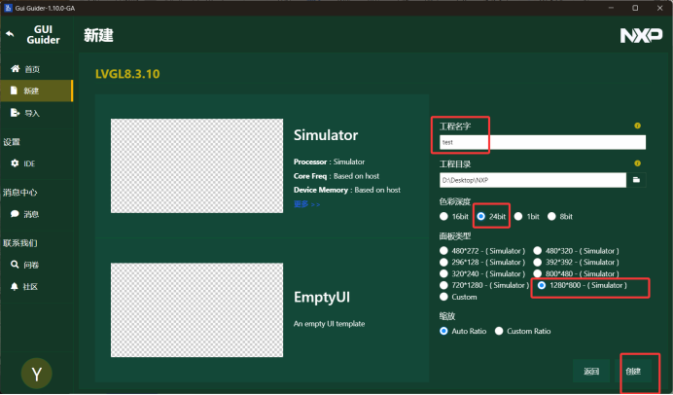This screenshot has height=395, width=673.
Task: Click the chat bubble icon beside 消息
Action: pos(15,213)
